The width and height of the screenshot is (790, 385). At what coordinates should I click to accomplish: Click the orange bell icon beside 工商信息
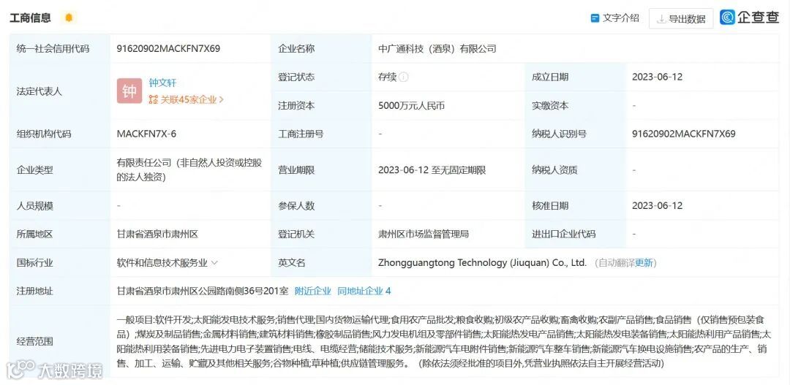tap(69, 18)
